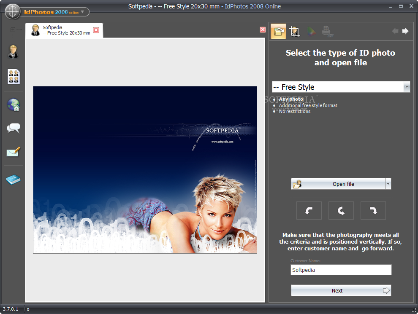Rotate photo left with the counterclockwise arrow
The image size is (418, 314).
[309, 210]
